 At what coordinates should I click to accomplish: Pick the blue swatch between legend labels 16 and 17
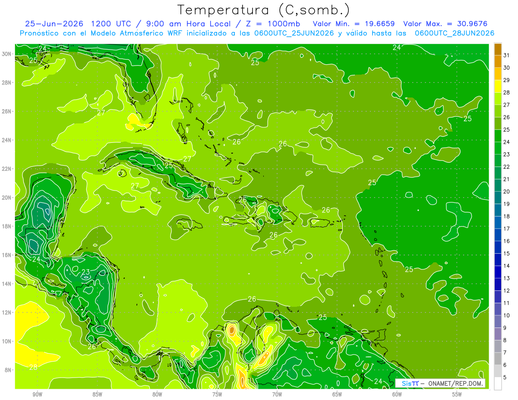pos(498,235)
